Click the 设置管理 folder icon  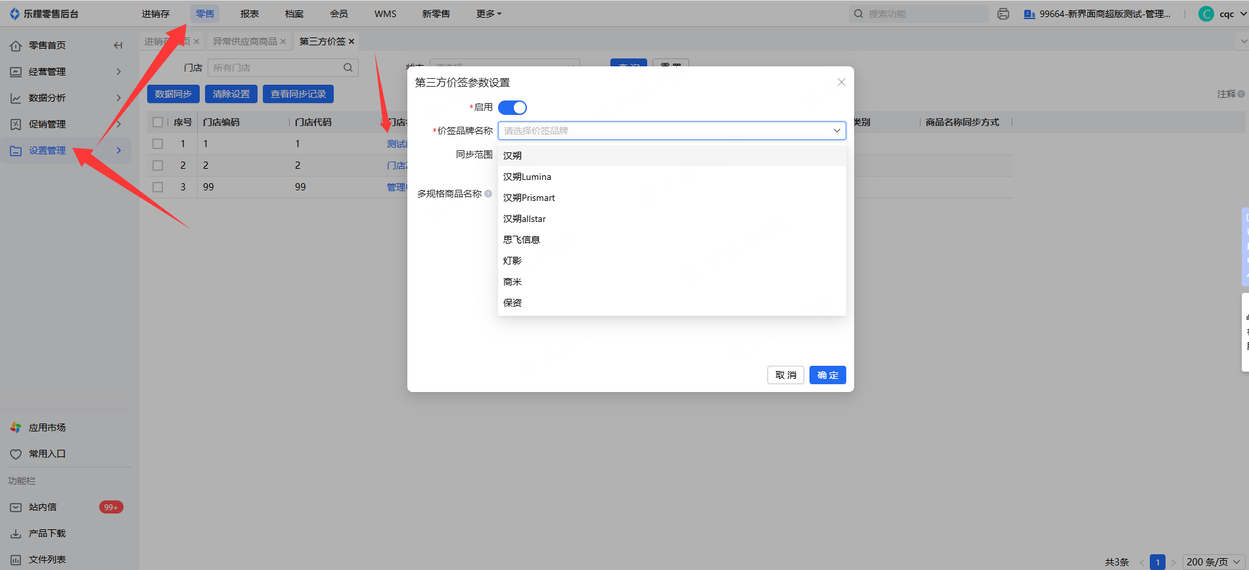[x=16, y=150]
